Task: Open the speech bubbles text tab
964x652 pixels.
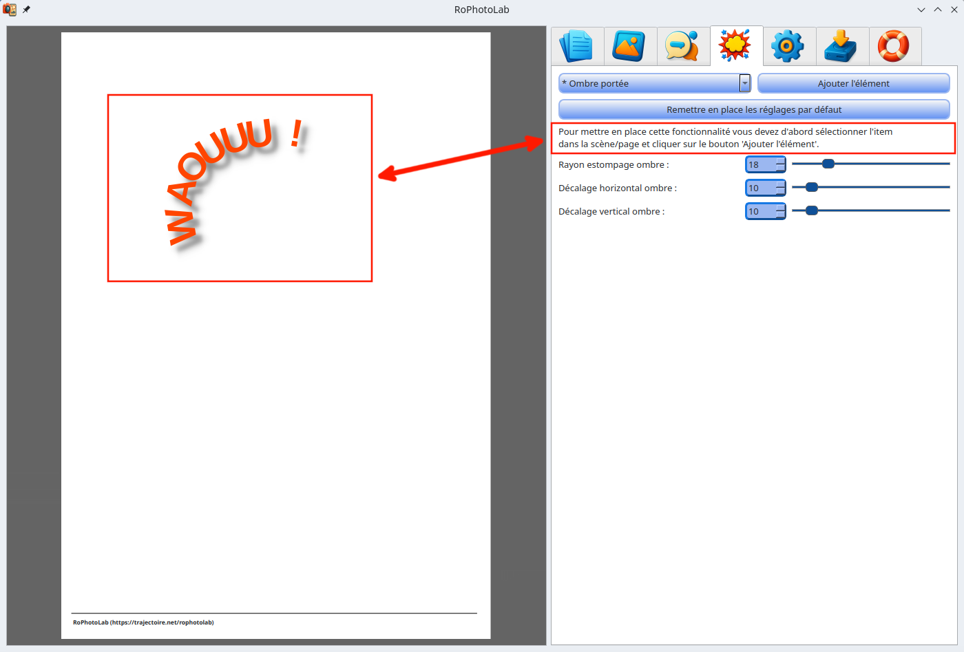Action: (683, 46)
